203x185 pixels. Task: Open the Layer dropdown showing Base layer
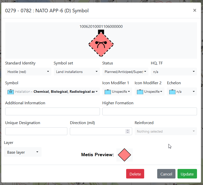[x=23, y=152]
